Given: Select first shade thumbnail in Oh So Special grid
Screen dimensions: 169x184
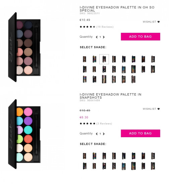Looking at the screenshot, I should pyautogui.click(x=84, y=59).
